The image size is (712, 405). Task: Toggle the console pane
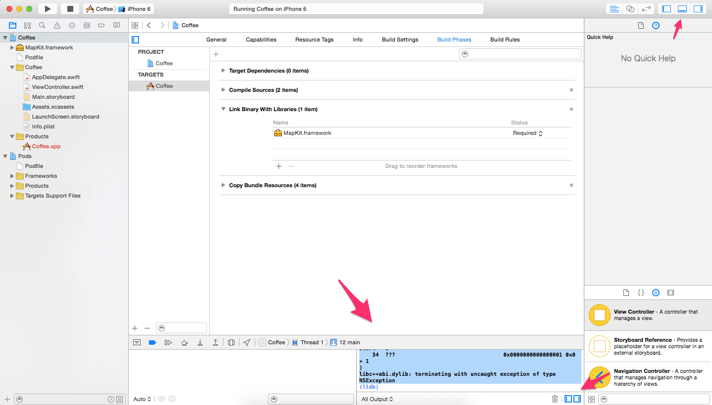click(x=577, y=399)
